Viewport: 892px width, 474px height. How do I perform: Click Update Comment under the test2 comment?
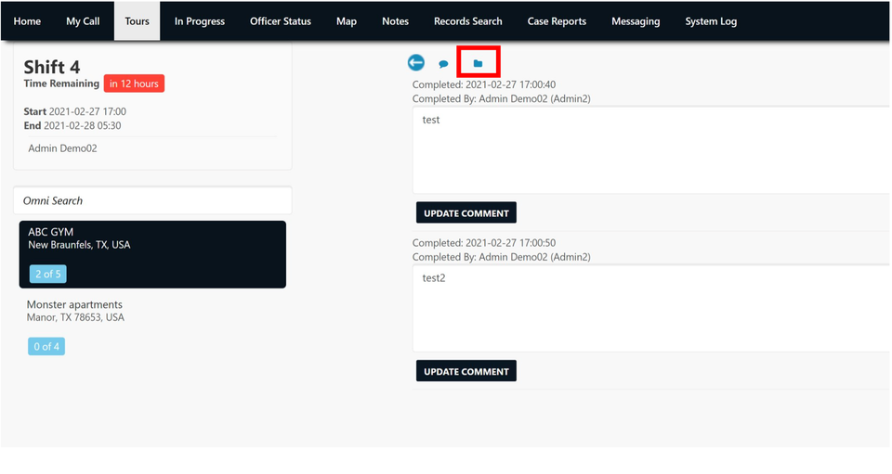[x=466, y=371]
